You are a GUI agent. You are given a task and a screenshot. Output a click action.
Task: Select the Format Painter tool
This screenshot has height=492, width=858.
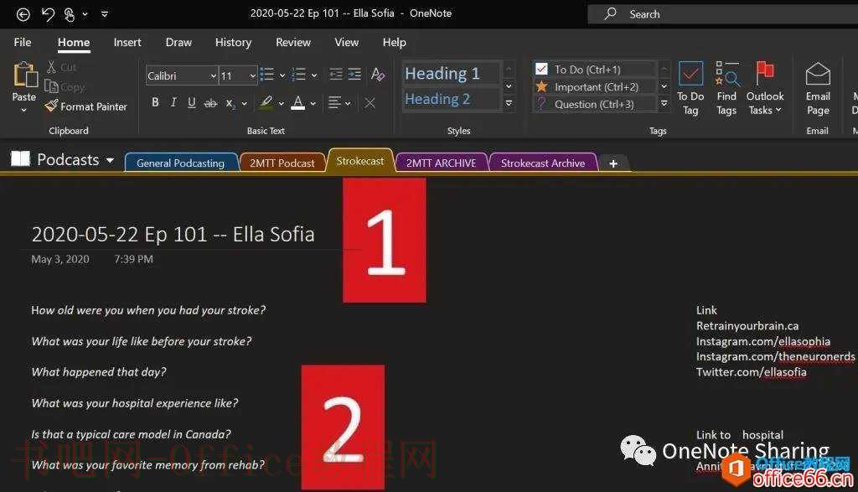point(86,106)
